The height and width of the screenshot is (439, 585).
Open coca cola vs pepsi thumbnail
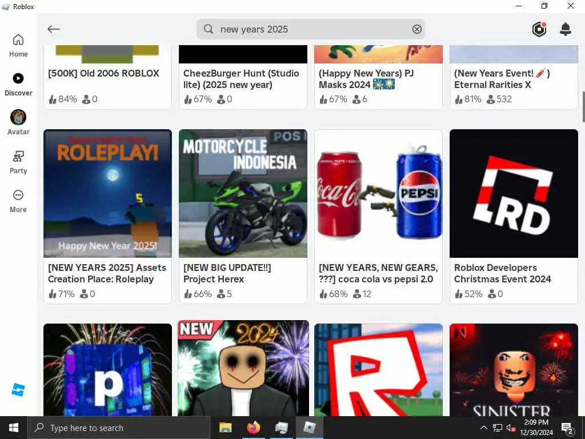[379, 193]
